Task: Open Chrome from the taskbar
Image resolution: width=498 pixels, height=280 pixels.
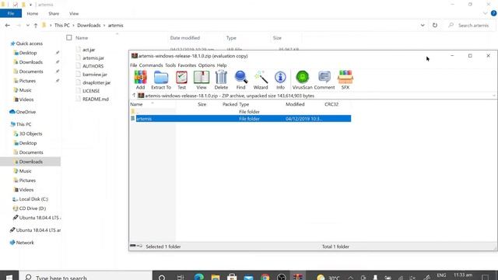Action: tap(265, 277)
